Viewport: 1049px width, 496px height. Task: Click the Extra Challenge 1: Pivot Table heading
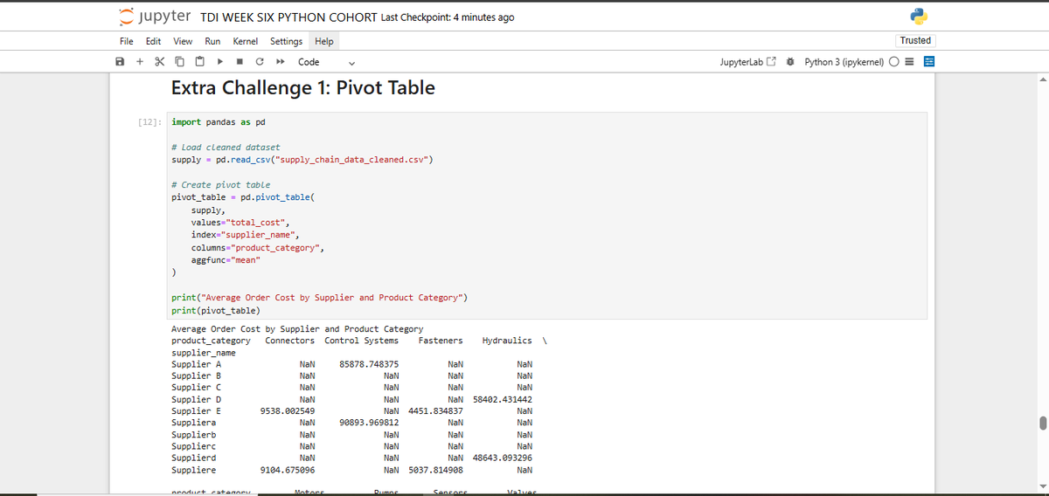coord(302,88)
